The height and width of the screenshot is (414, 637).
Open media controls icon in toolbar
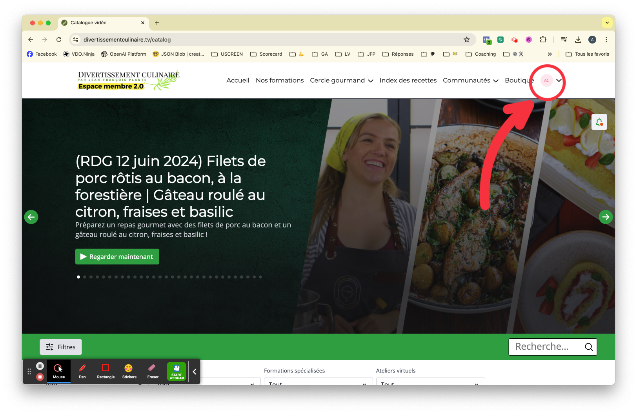pos(564,40)
